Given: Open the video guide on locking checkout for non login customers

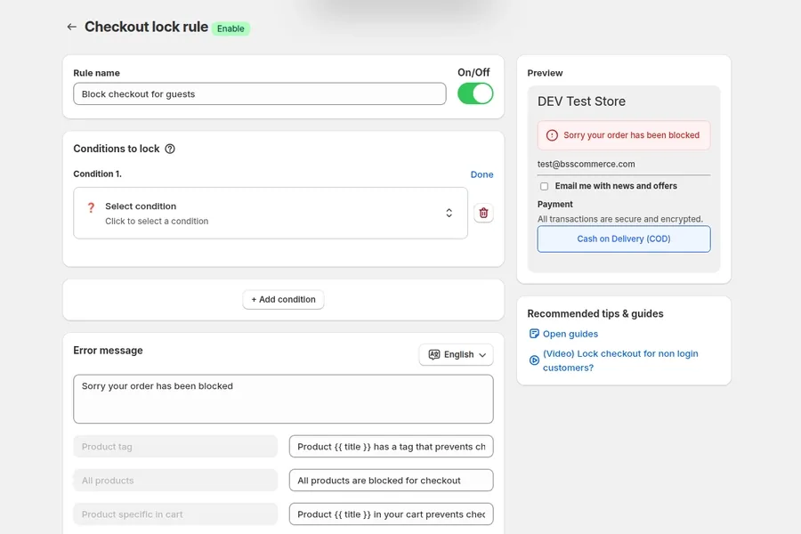Looking at the screenshot, I should (620, 360).
